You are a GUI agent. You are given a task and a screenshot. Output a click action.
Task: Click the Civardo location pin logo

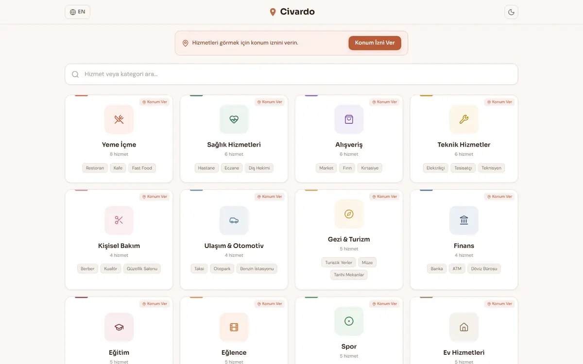273,12
